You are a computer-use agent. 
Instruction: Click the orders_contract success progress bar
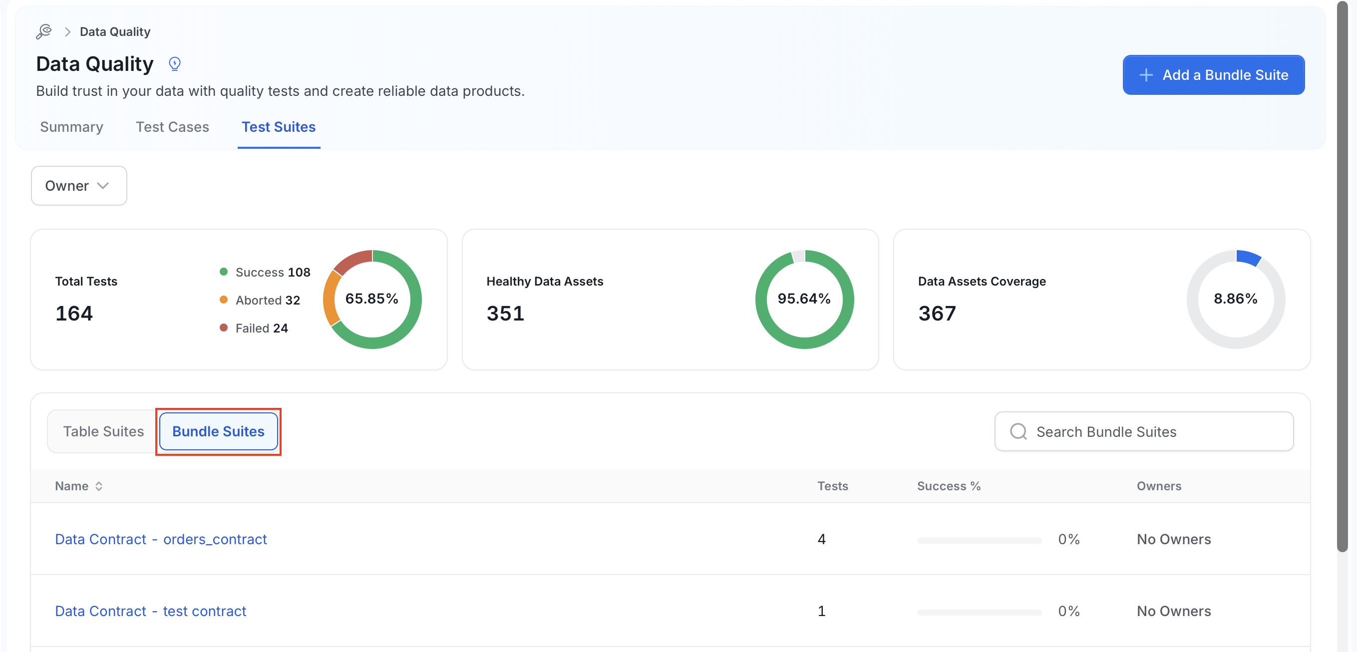979,540
